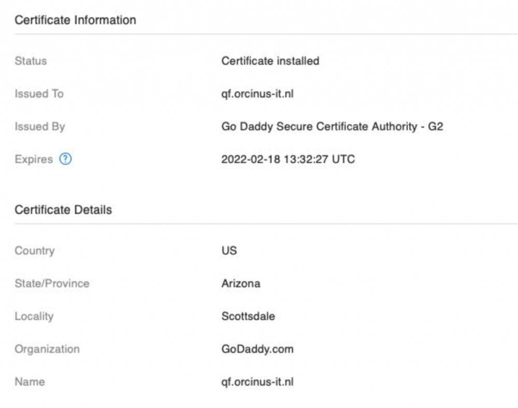This screenshot has width=518, height=408.
Task: Click the Issued By field label
Action: (x=40, y=127)
